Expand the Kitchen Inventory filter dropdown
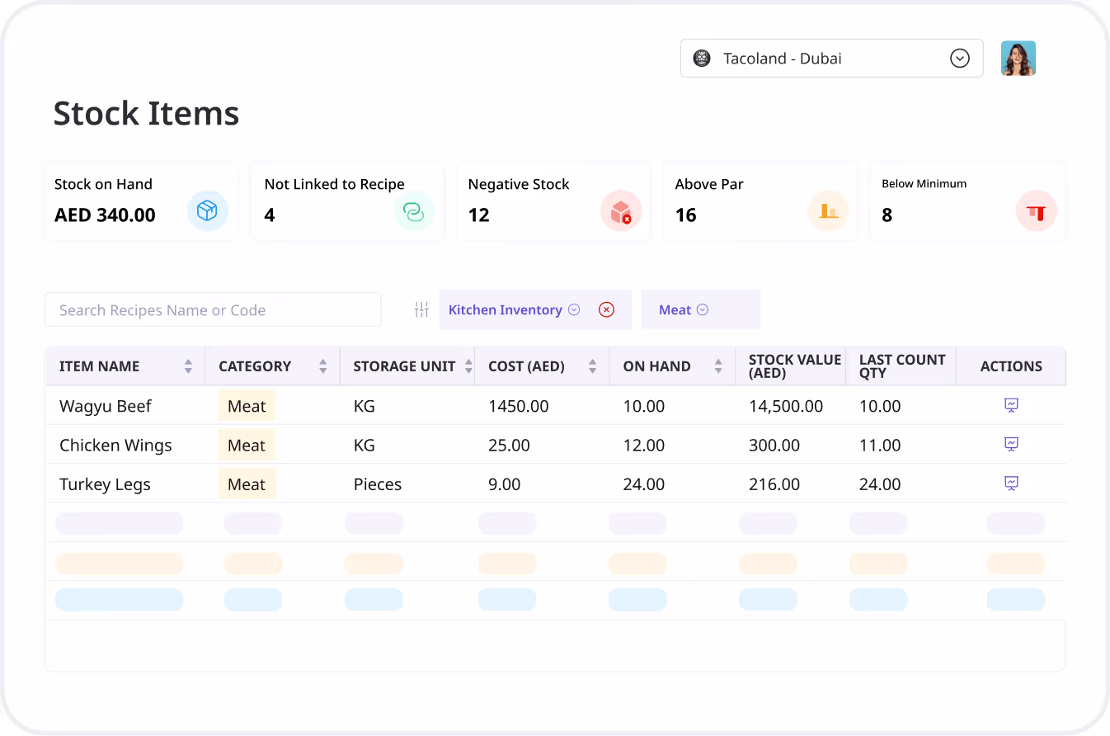 (573, 309)
